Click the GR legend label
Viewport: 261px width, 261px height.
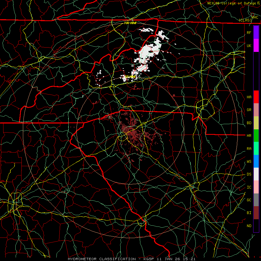(249, 110)
